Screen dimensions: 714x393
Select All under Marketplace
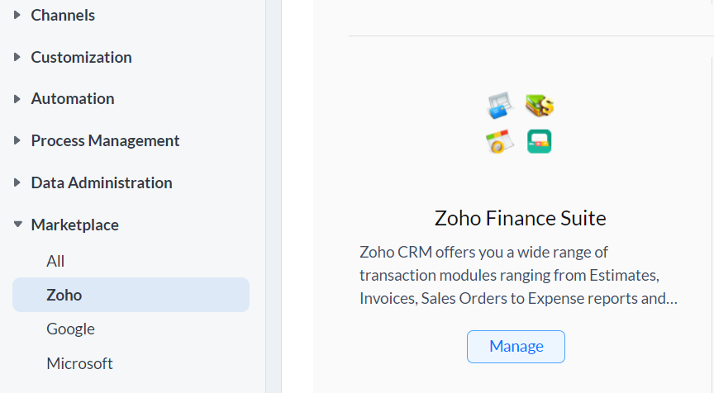(55, 261)
